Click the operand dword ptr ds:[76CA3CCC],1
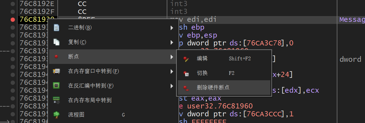This screenshot has width=365, height=123. pyautogui.click(x=240, y=114)
